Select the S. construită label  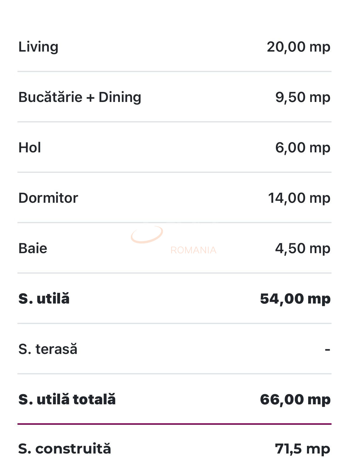65,449
